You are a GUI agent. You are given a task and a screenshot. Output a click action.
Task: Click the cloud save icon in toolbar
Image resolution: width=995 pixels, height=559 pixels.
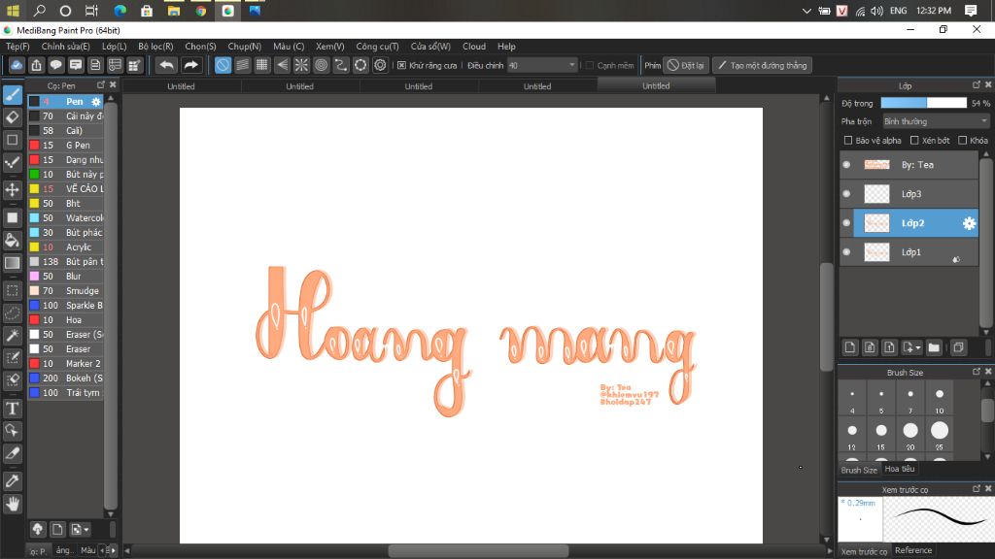(x=17, y=65)
